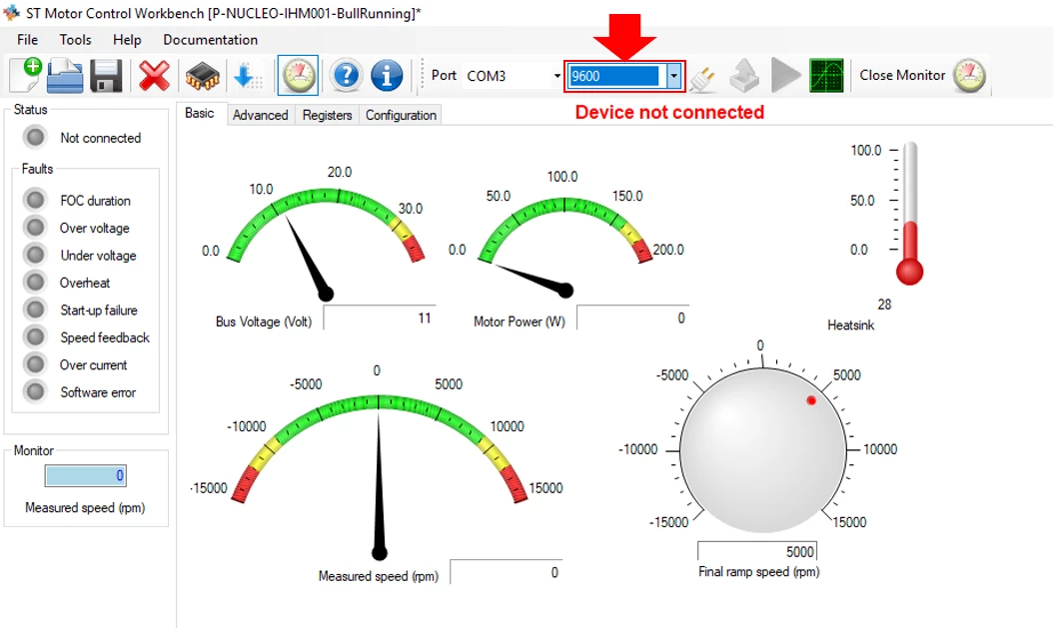
Task: Click the FOC duration fault indicator
Action: (35, 200)
